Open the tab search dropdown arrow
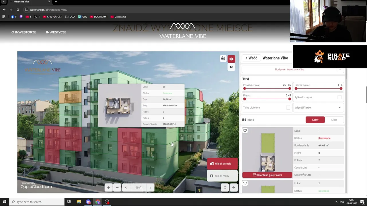This screenshot has width=367, height=206. pos(4,2)
